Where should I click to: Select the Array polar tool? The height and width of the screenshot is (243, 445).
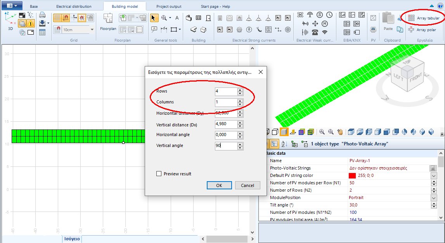click(423, 30)
